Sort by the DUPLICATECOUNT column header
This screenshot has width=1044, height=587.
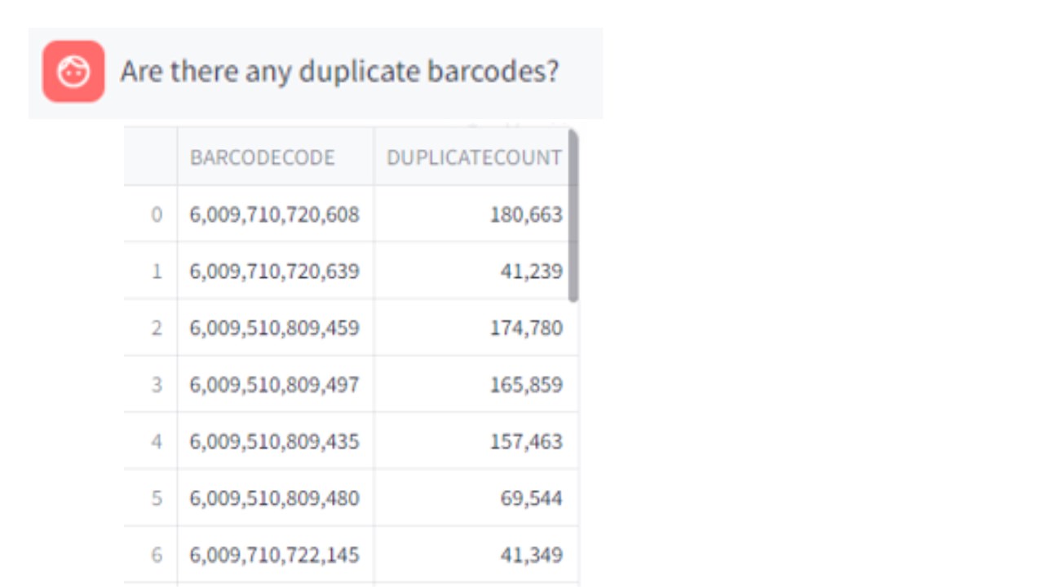(474, 157)
